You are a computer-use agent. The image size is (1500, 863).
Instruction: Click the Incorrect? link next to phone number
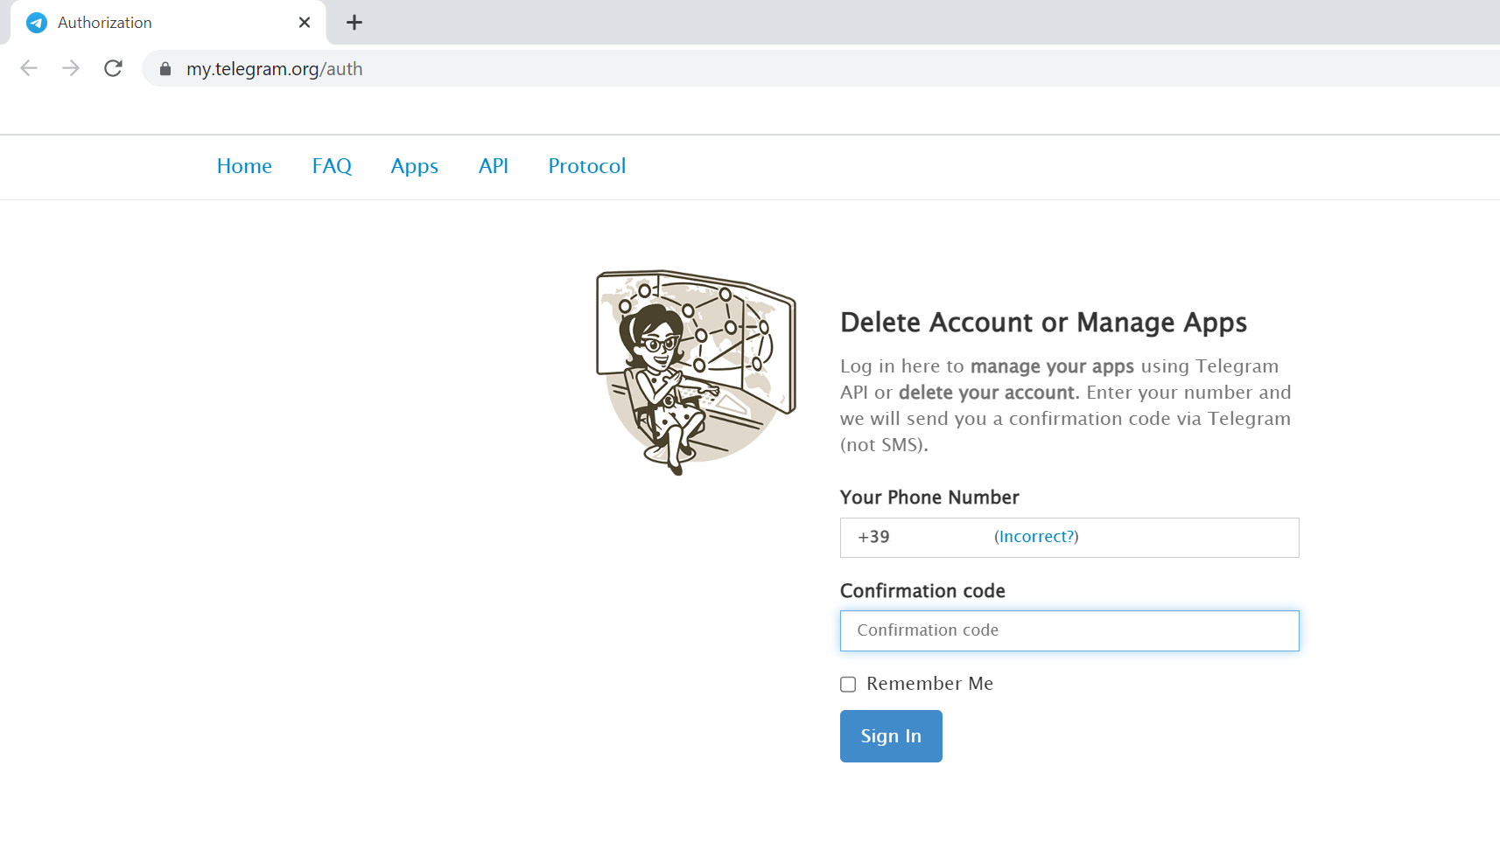point(1036,537)
